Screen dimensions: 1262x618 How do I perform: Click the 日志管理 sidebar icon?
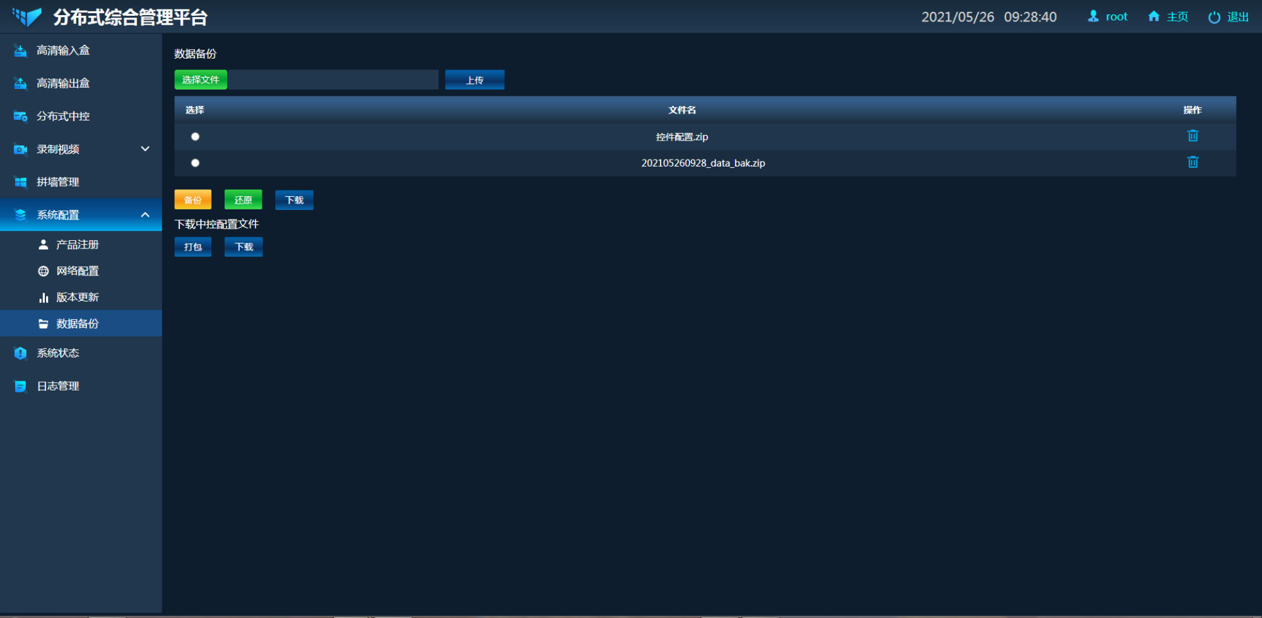(21, 386)
